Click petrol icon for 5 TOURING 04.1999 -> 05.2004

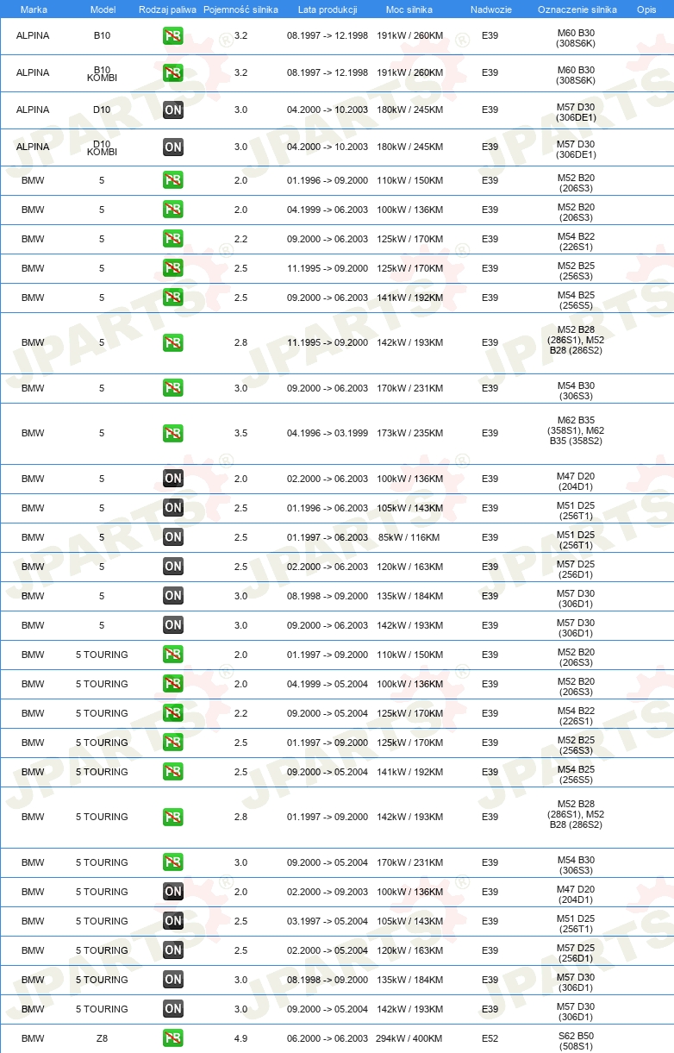(x=173, y=684)
